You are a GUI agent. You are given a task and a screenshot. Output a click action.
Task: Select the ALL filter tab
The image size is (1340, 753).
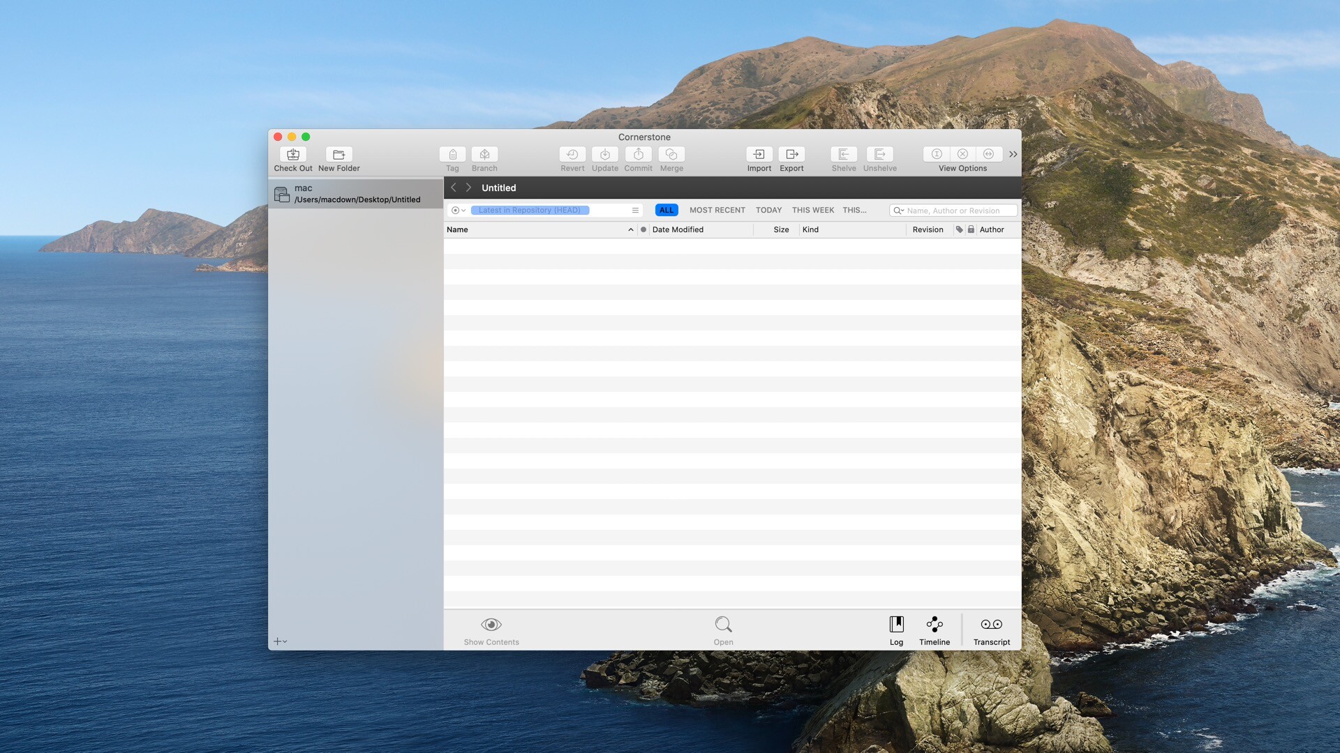click(x=667, y=210)
